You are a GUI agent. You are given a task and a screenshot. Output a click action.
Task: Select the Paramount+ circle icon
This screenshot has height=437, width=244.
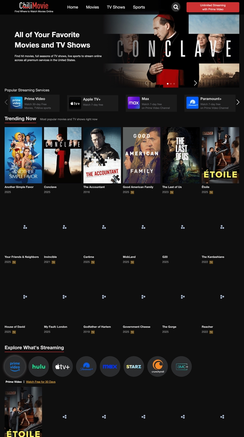[x=86, y=367]
